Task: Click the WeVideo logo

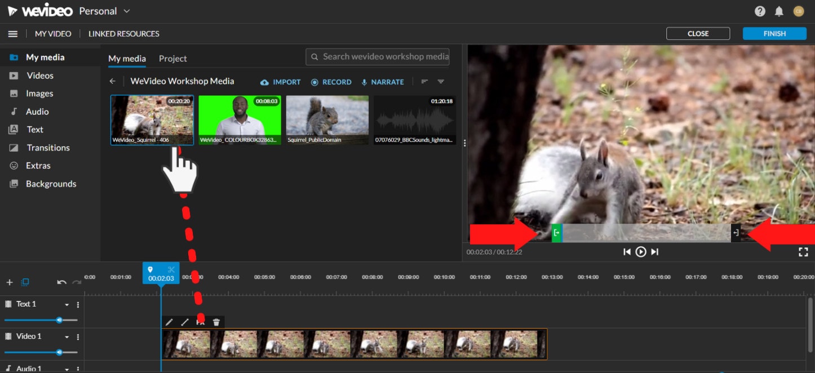Action: 39,11
